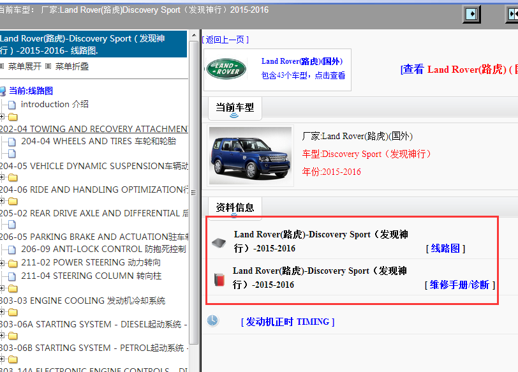
Task: Click the 车型:Discovery Sport（发现神行）text
Action: [x=366, y=154]
